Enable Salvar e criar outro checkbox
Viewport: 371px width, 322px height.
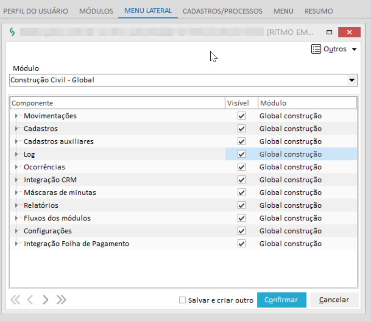[x=183, y=301]
